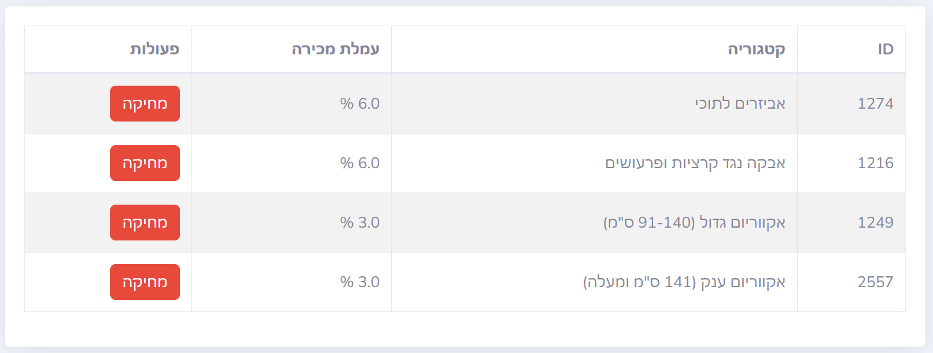Click the 6.0 % commission for ID 1274
The image size is (933, 353).
coord(360,104)
